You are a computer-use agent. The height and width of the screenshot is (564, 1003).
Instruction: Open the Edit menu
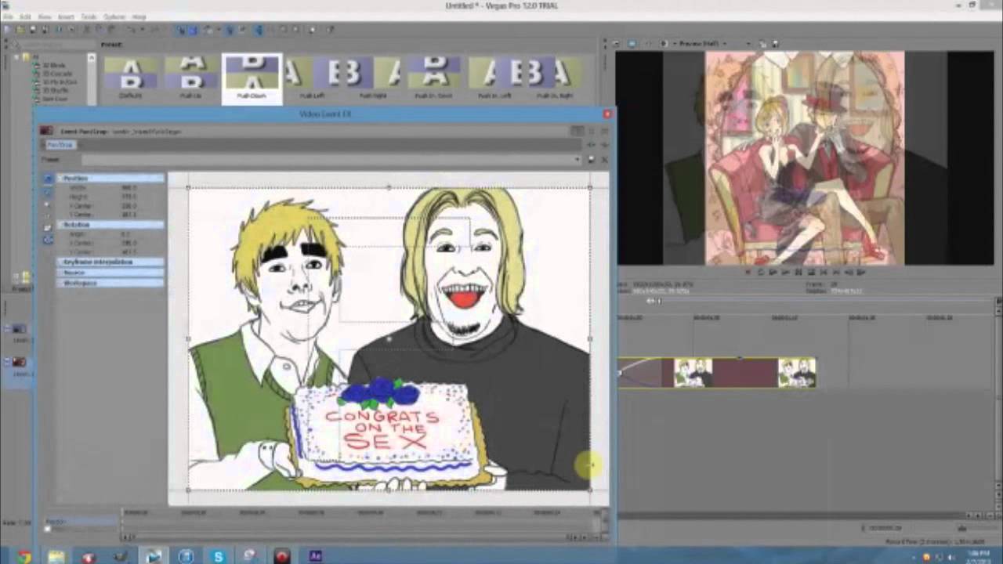[x=26, y=16]
